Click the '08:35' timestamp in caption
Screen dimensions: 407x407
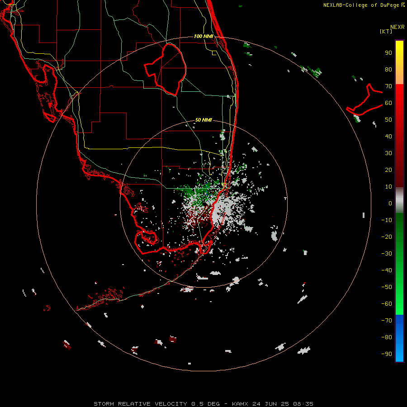pos(303,404)
